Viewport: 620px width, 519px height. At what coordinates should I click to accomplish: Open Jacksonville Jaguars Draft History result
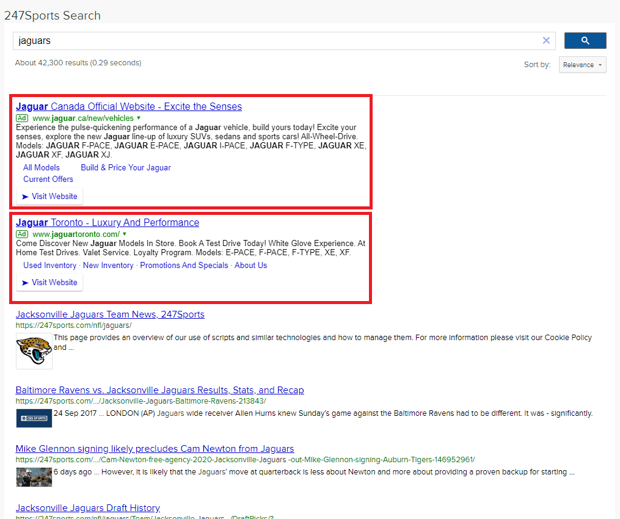[x=88, y=508]
